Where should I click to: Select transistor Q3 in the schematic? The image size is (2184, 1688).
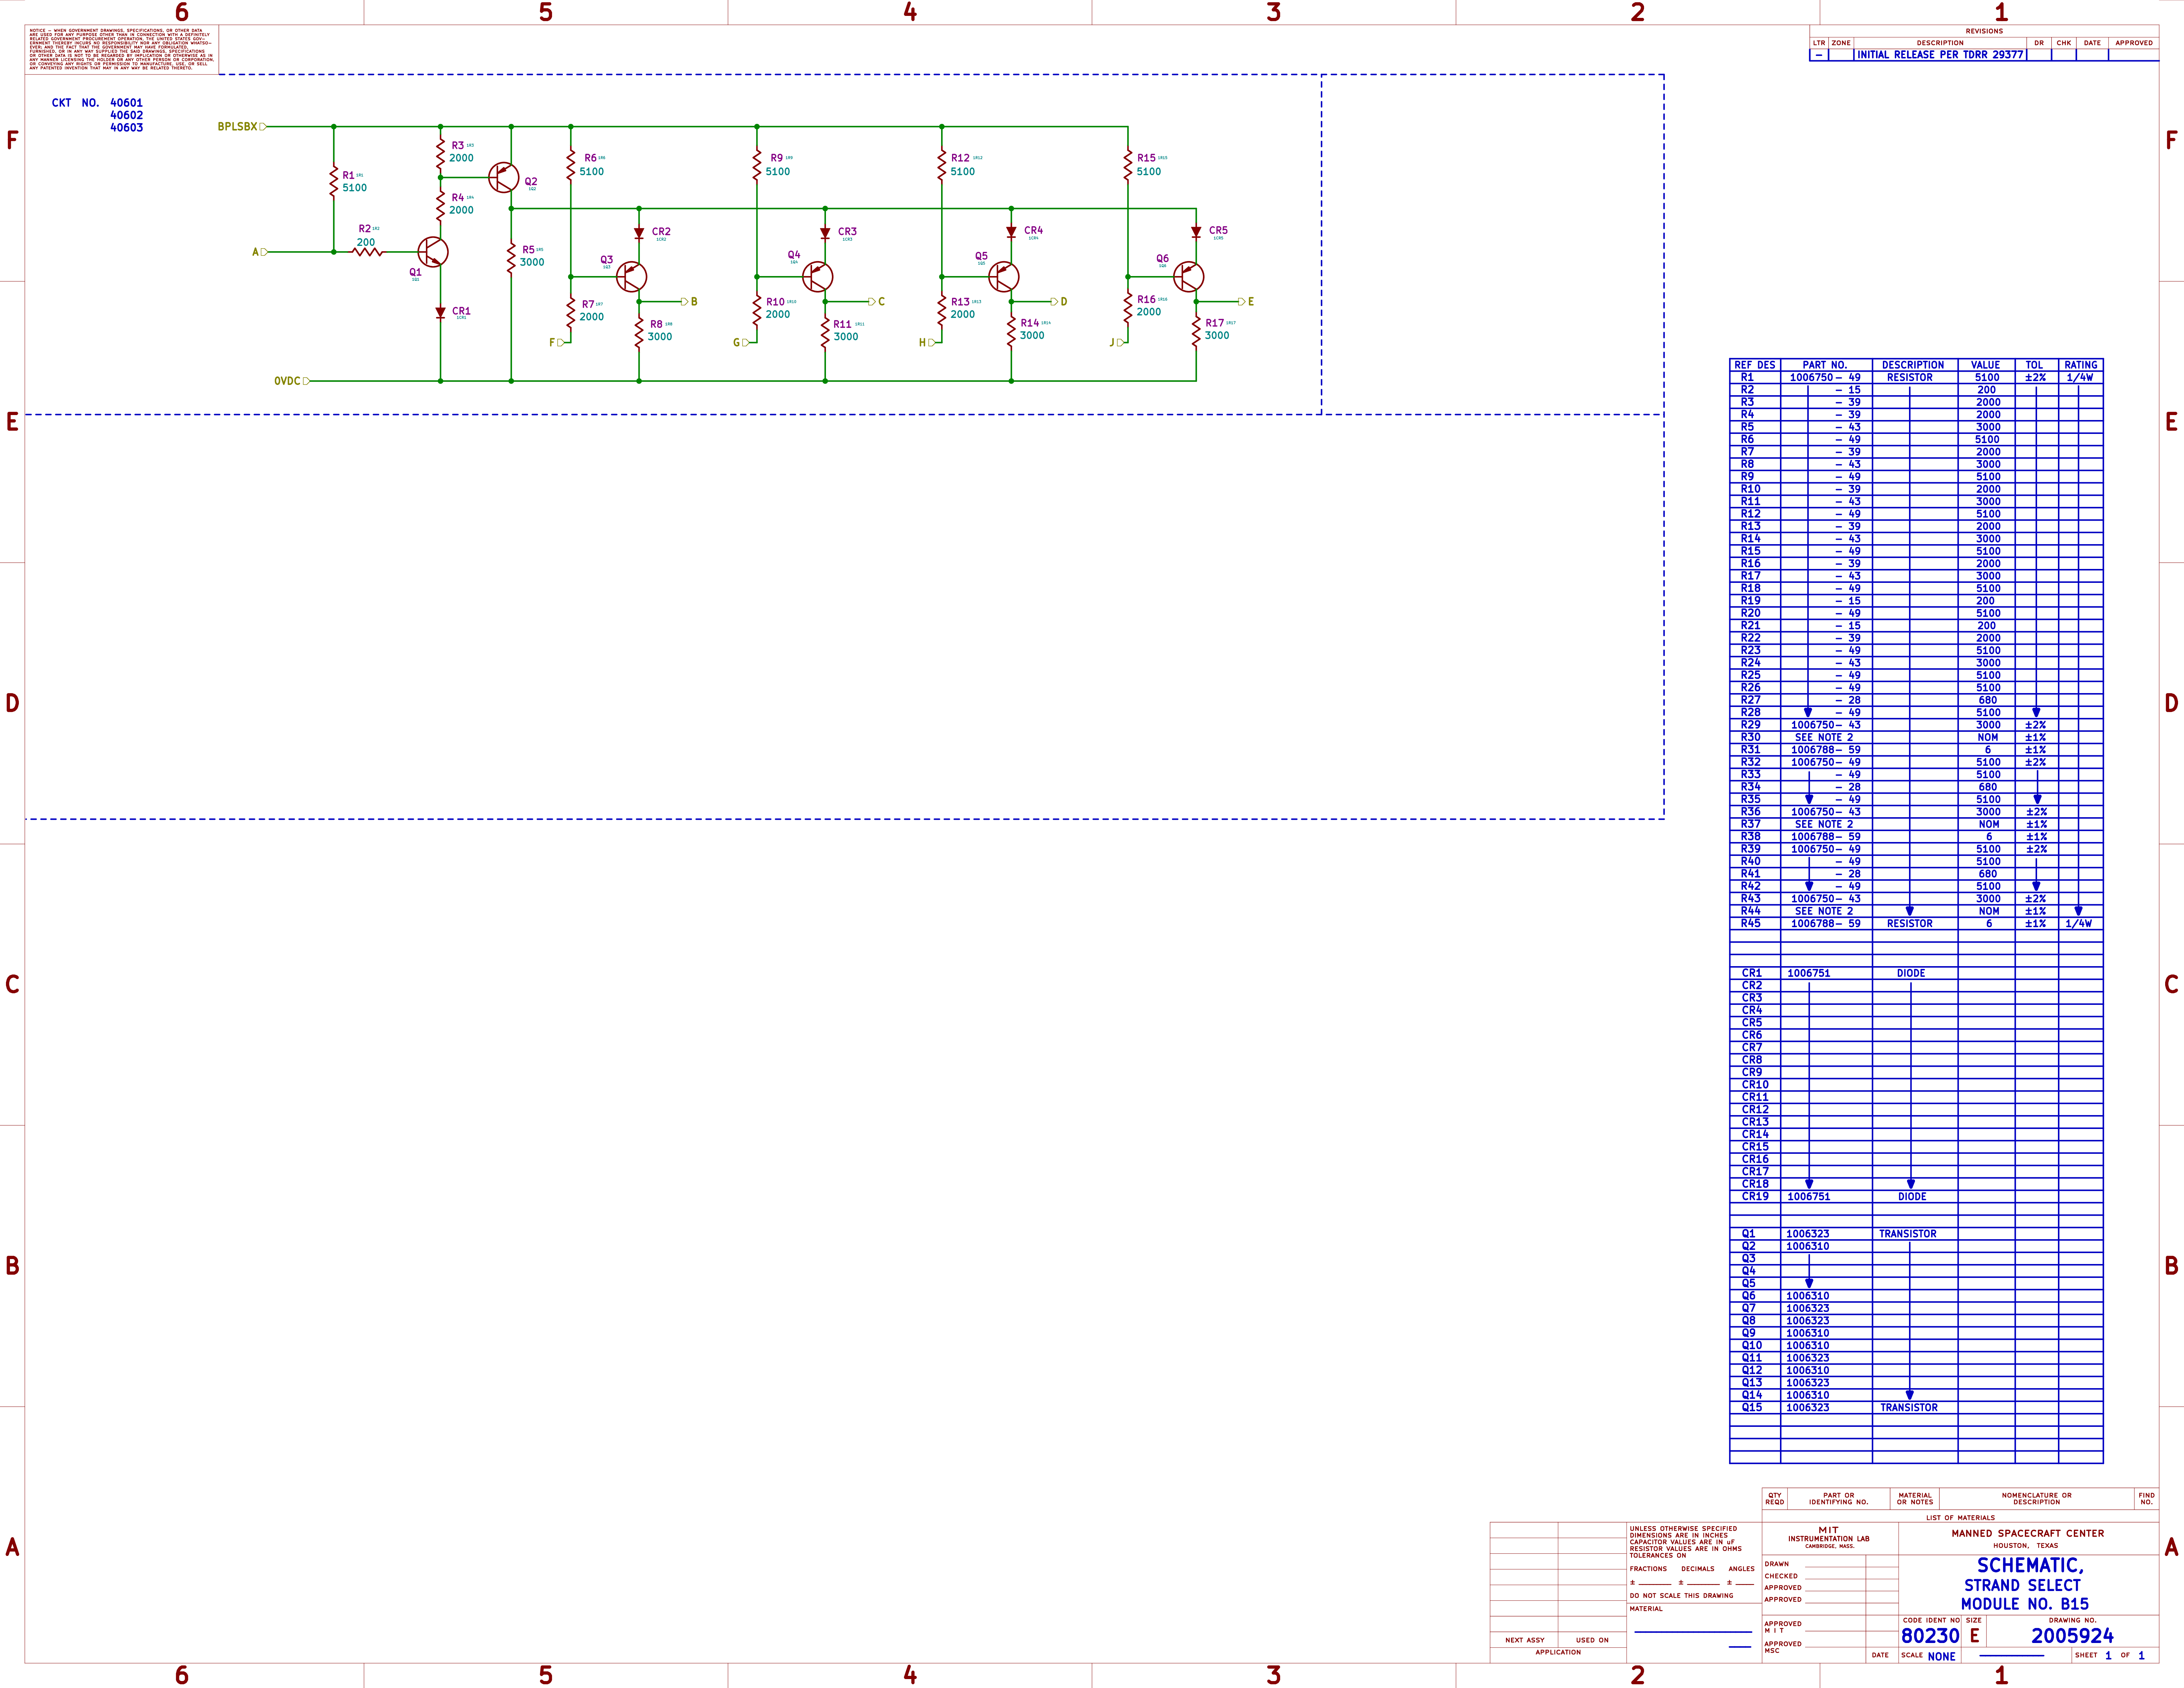[631, 277]
